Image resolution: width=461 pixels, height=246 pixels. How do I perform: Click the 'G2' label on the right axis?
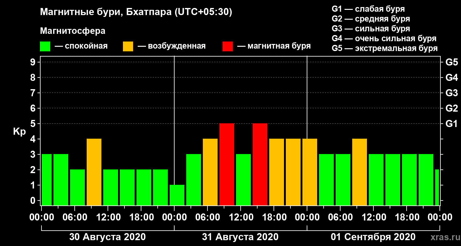[451, 108]
